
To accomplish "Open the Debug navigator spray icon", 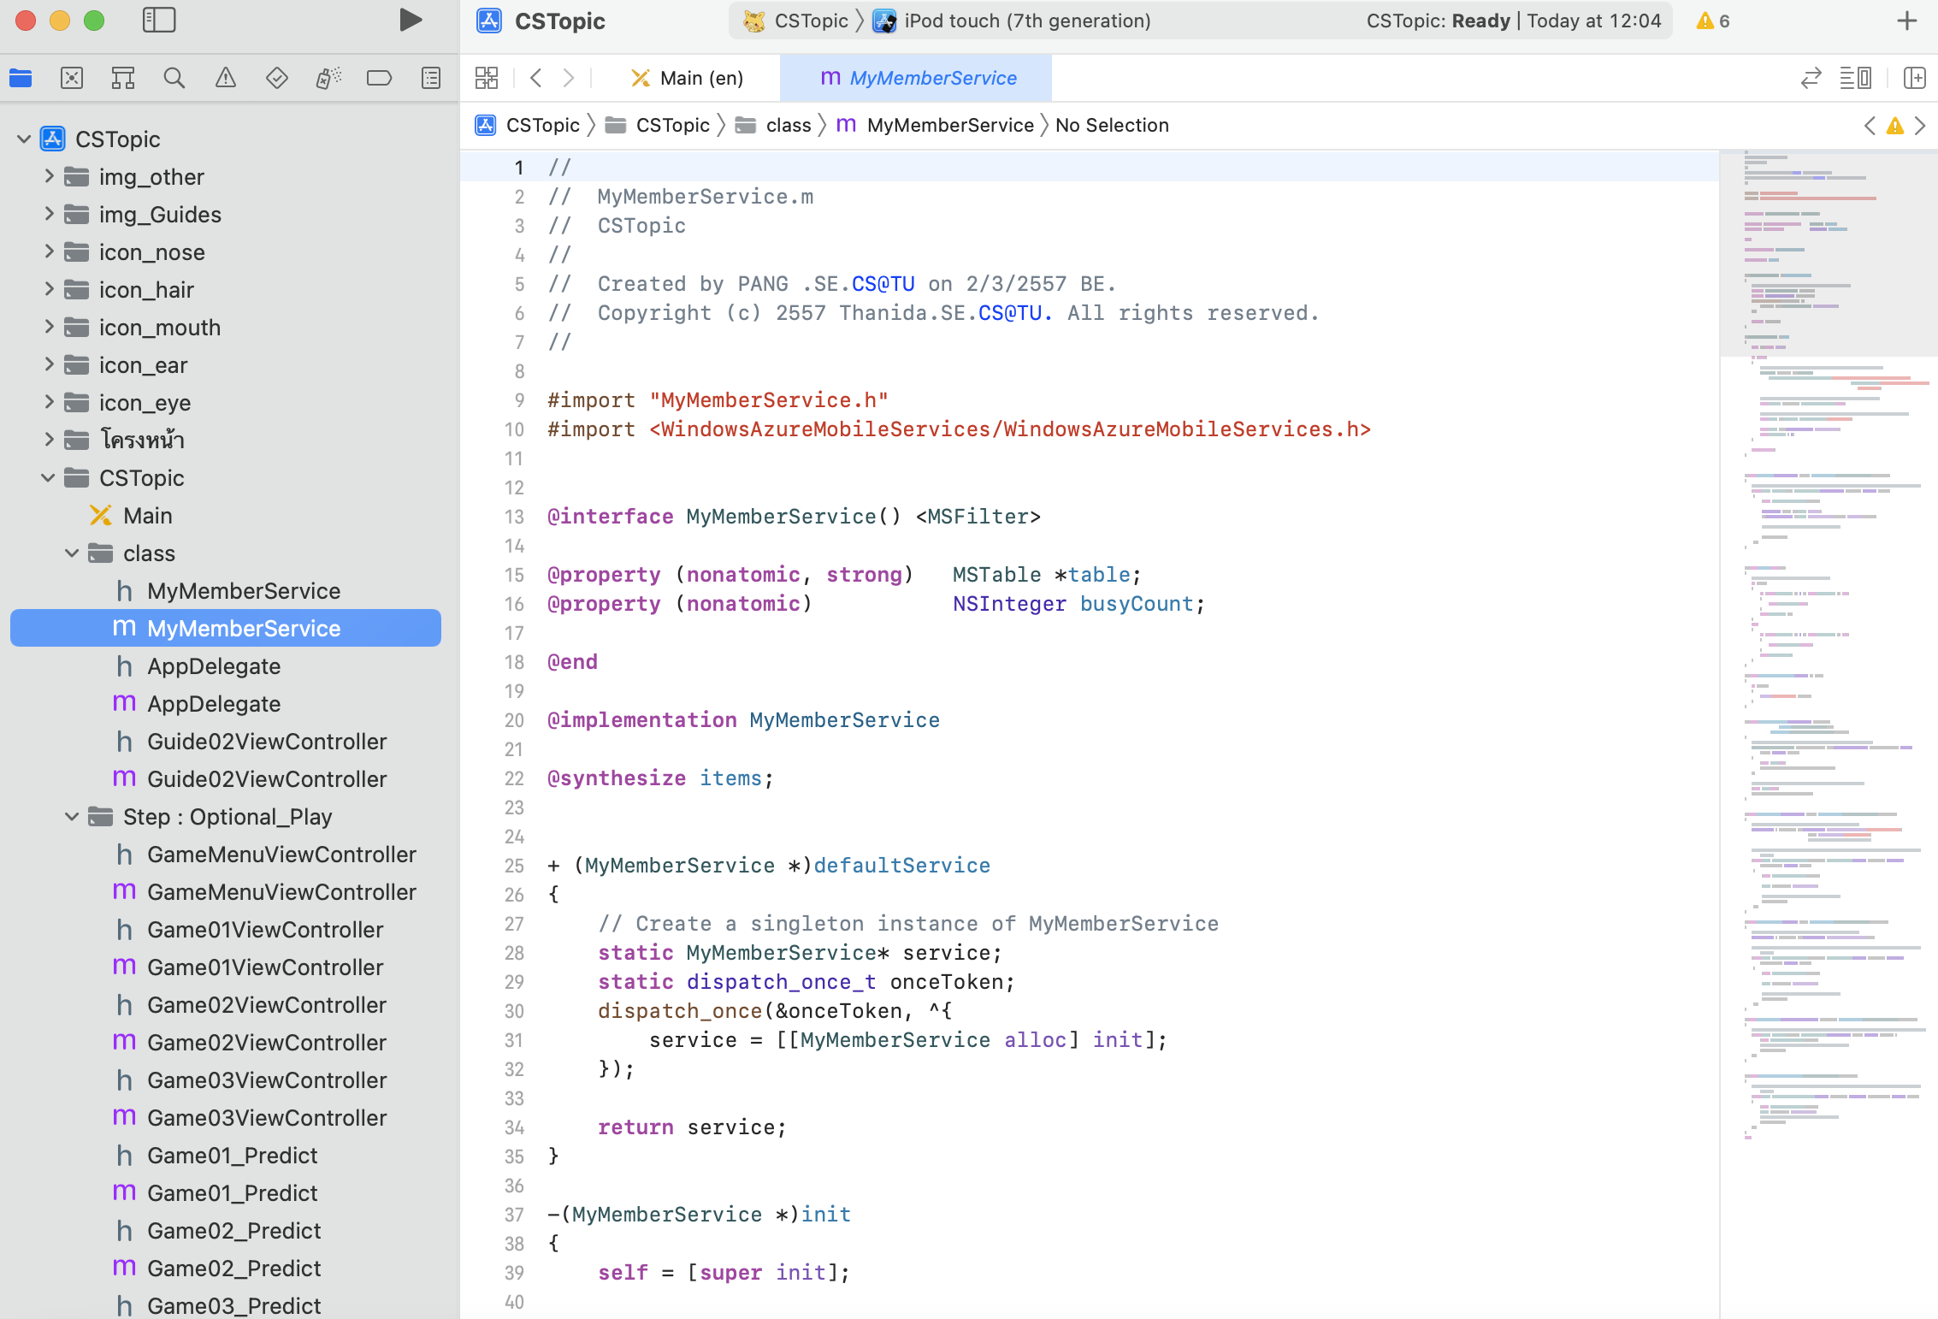I will 328,79.
